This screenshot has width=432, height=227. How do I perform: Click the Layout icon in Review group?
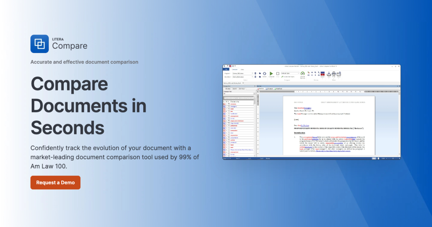coord(323,74)
